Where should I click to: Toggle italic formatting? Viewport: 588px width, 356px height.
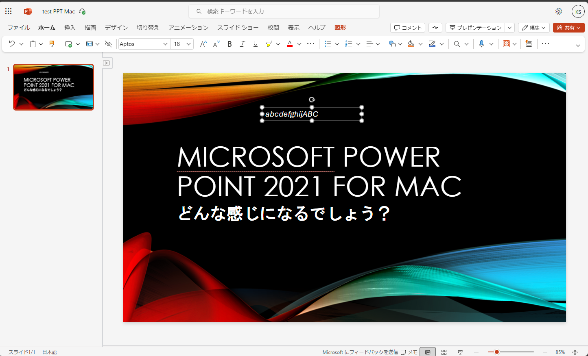242,43
